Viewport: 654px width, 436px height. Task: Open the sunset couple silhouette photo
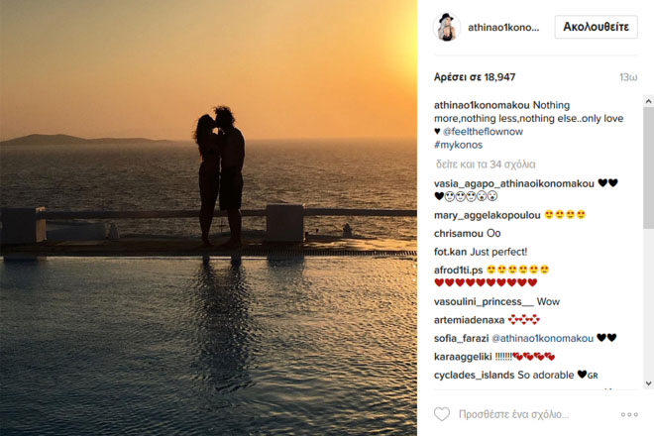pos(208,218)
